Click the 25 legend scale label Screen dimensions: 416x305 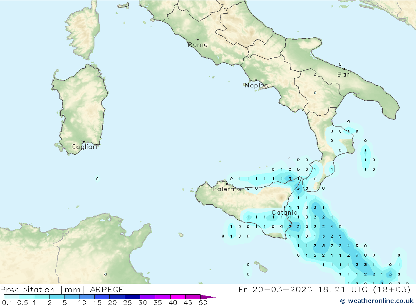(128, 303)
